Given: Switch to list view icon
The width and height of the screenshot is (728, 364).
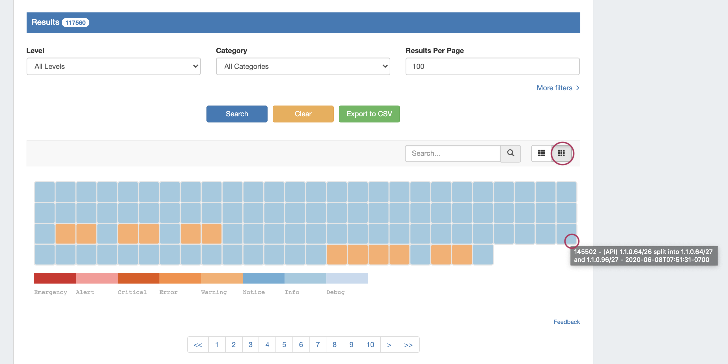Looking at the screenshot, I should point(541,153).
